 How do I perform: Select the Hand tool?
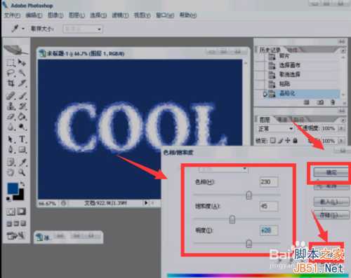11,172
